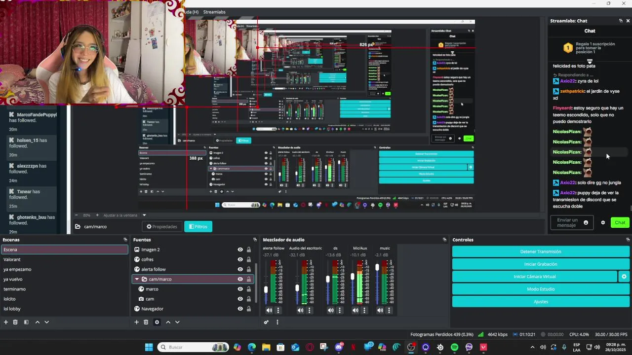This screenshot has height=355, width=632.
Task: Delete the selected scene with the trash icon
Action: click(15, 322)
